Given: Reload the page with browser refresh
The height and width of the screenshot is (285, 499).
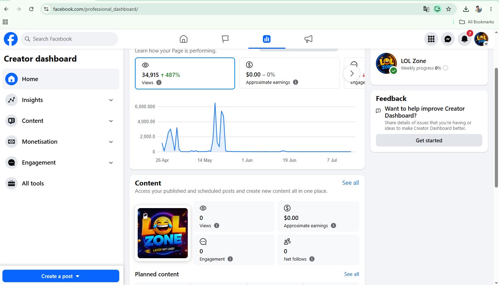Looking at the screenshot, I should click(x=31, y=9).
